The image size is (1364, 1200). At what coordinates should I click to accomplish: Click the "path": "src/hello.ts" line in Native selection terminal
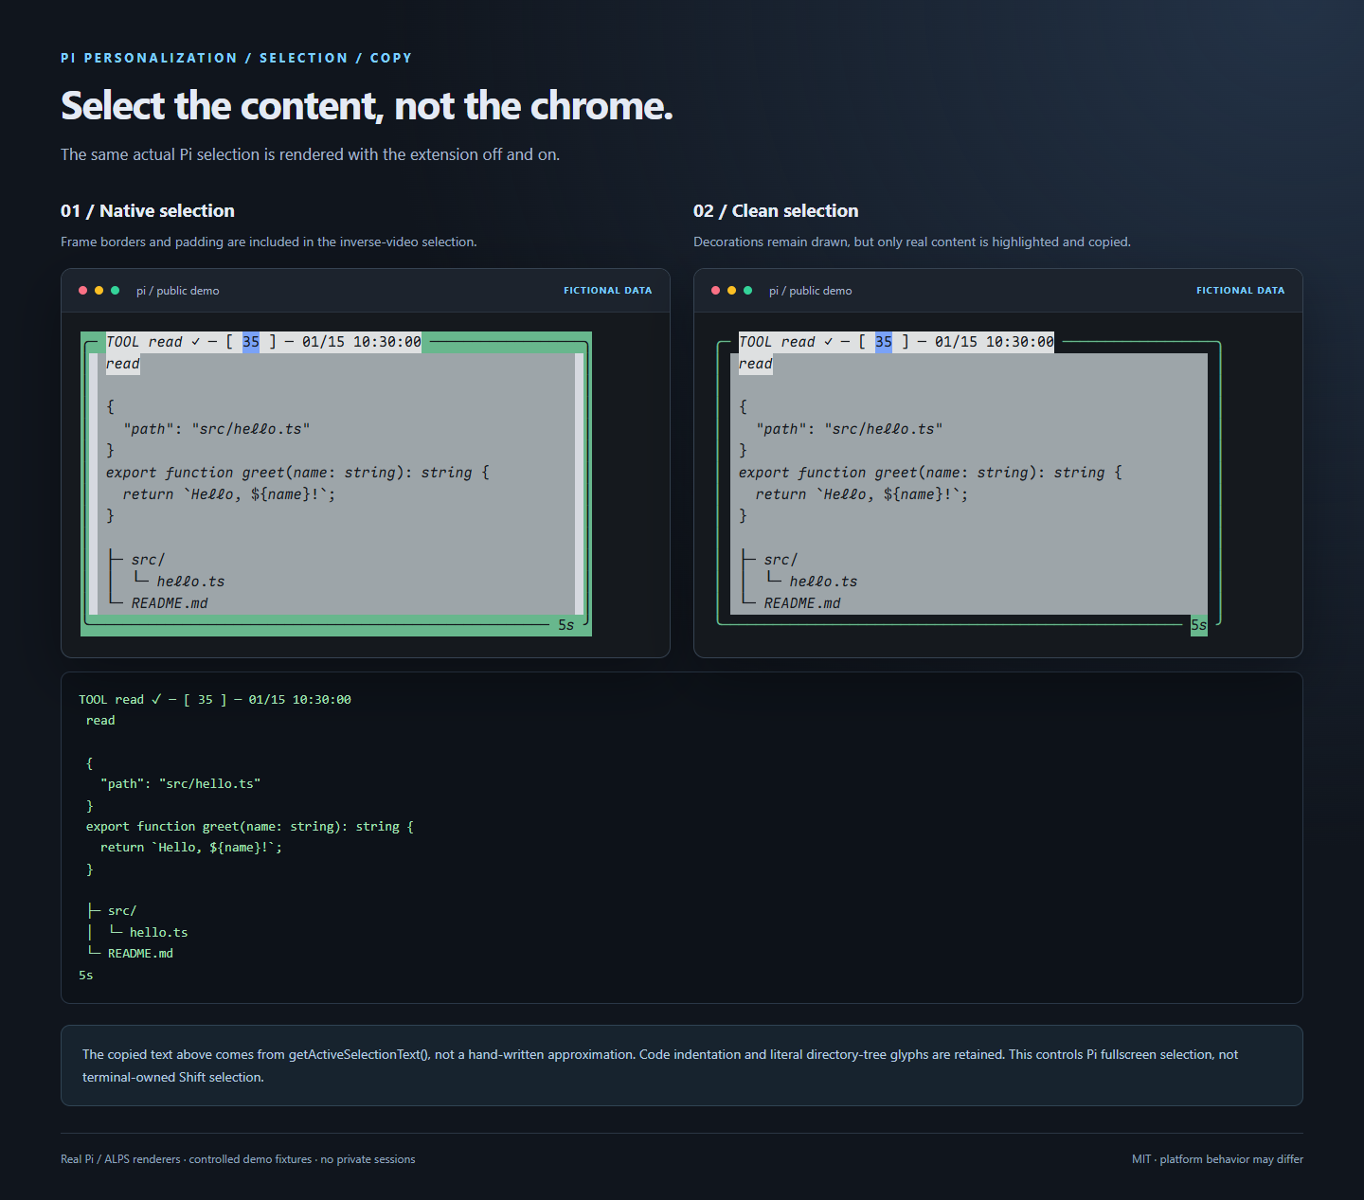pos(217,429)
